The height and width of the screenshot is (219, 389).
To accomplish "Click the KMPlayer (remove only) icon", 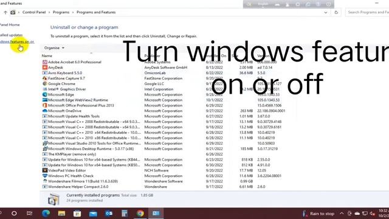I will [x=44, y=154].
